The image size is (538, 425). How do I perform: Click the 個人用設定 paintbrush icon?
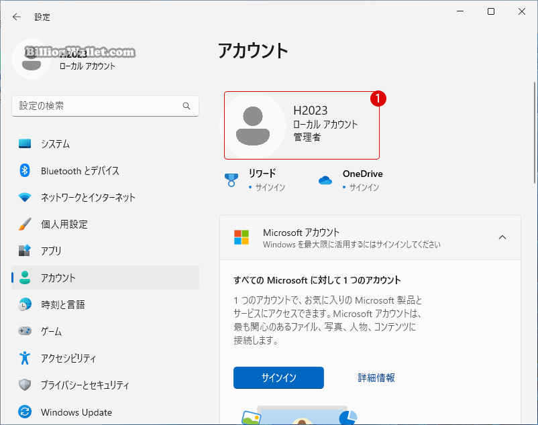click(x=25, y=224)
